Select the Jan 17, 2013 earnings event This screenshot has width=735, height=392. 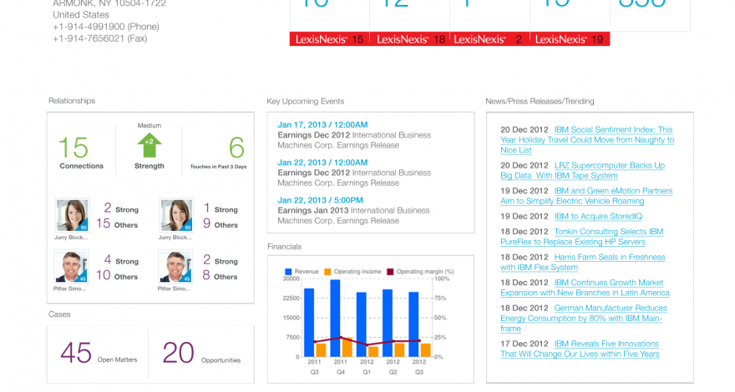(x=322, y=124)
